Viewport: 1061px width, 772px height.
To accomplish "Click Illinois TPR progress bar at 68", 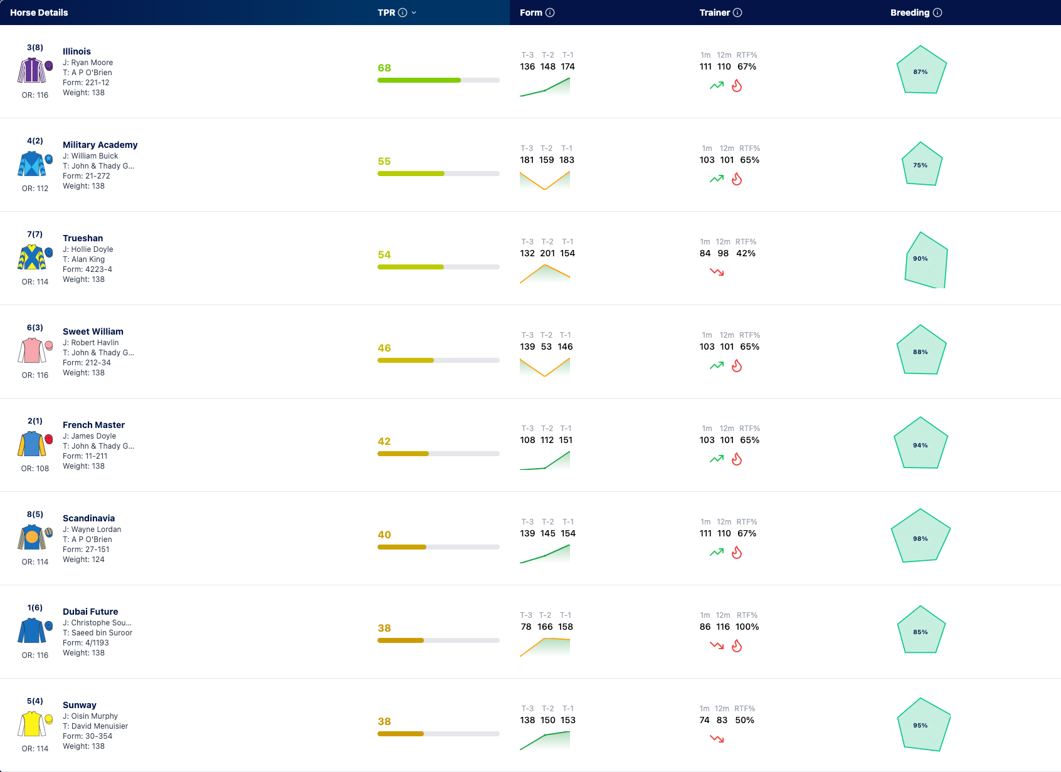I will [438, 80].
